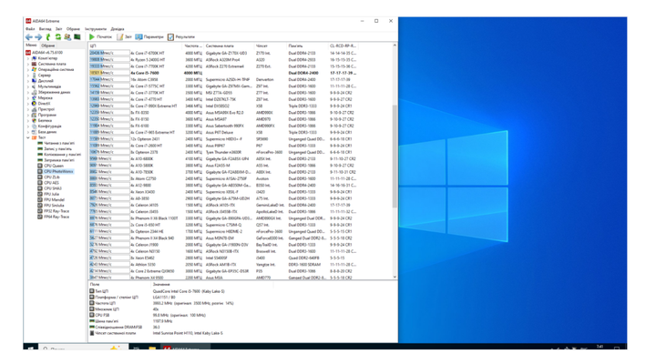This screenshot has width=656, height=364.
Task: Sort by Частота column header
Action: 193,45
